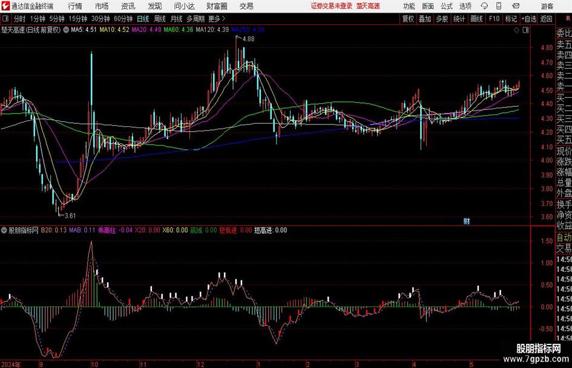Switch to 30分钟 period tab
Screen dimensions: 572x368
click(x=100, y=19)
